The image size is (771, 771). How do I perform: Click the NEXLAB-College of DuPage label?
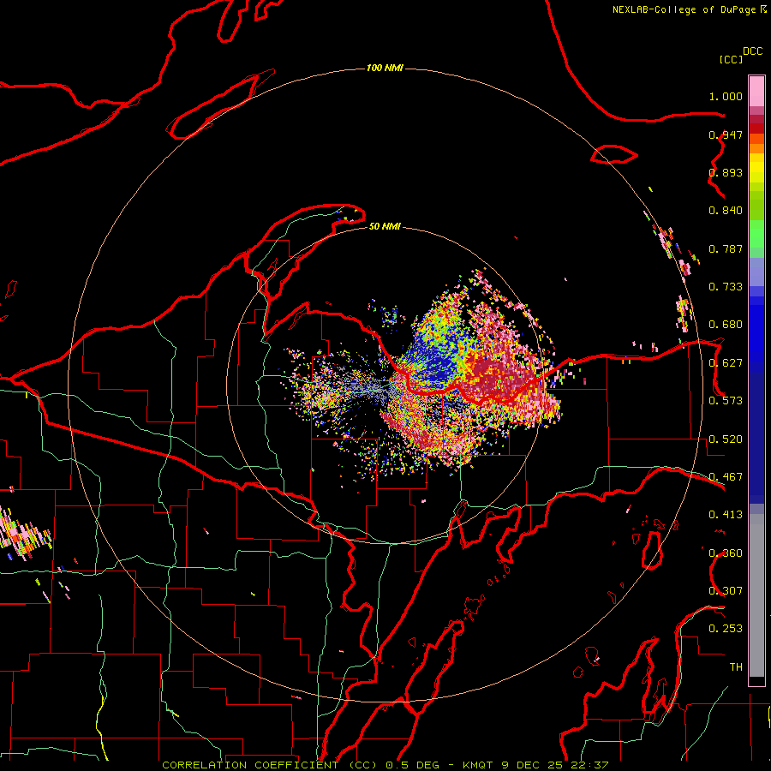click(x=684, y=9)
